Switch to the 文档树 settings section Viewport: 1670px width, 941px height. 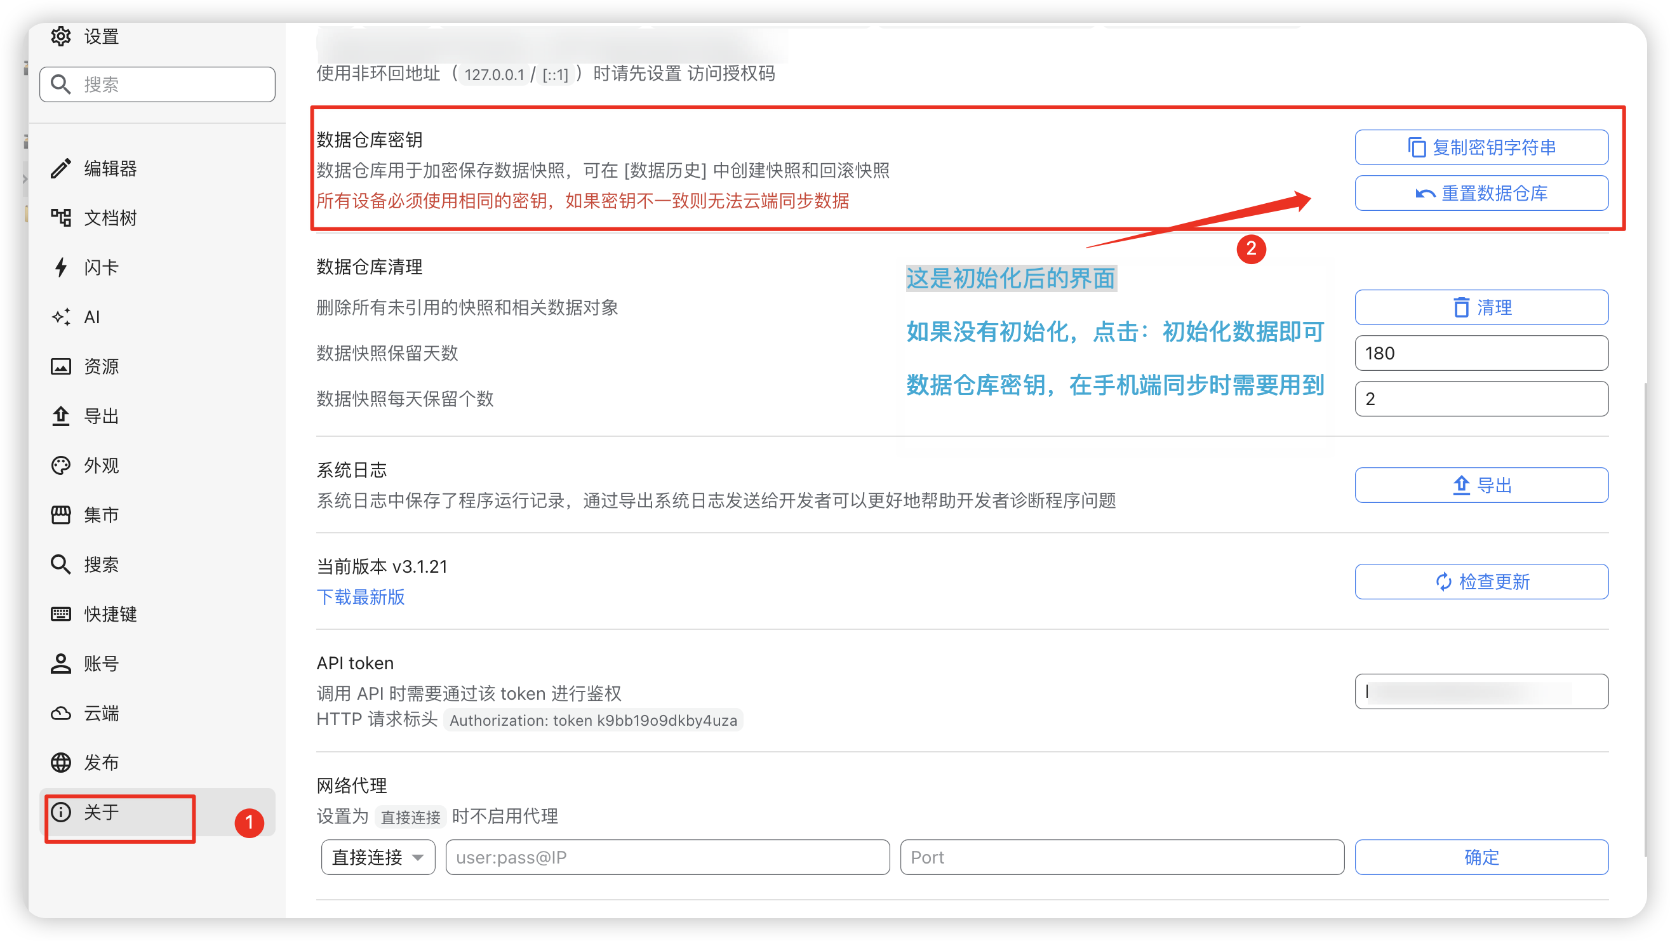(157, 218)
